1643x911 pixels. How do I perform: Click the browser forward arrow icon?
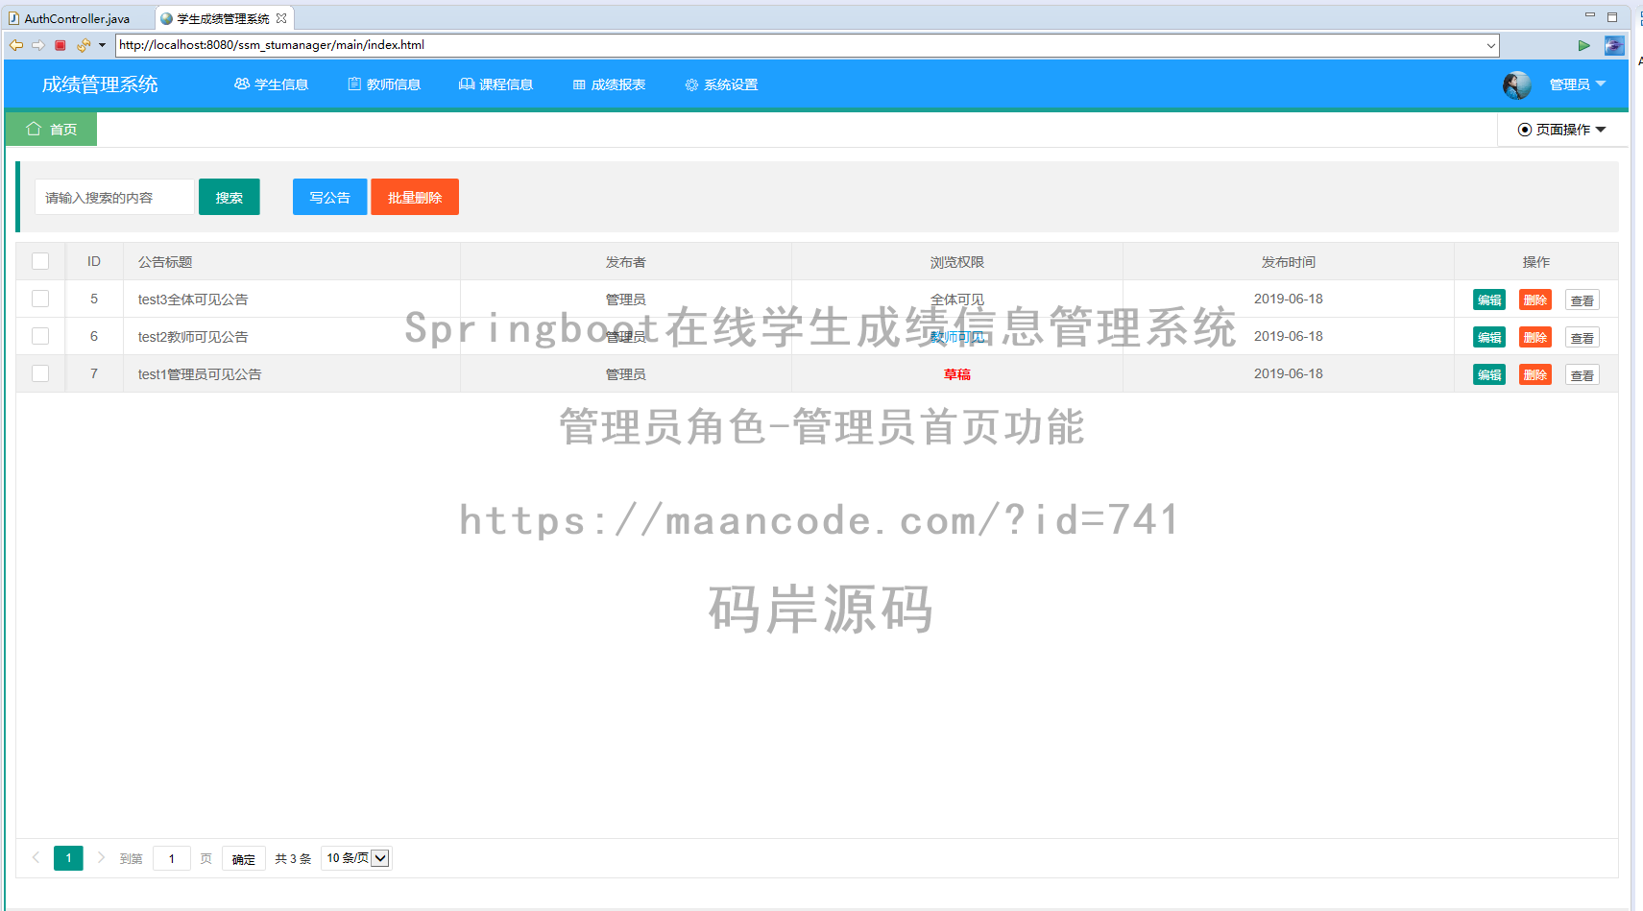pos(38,45)
